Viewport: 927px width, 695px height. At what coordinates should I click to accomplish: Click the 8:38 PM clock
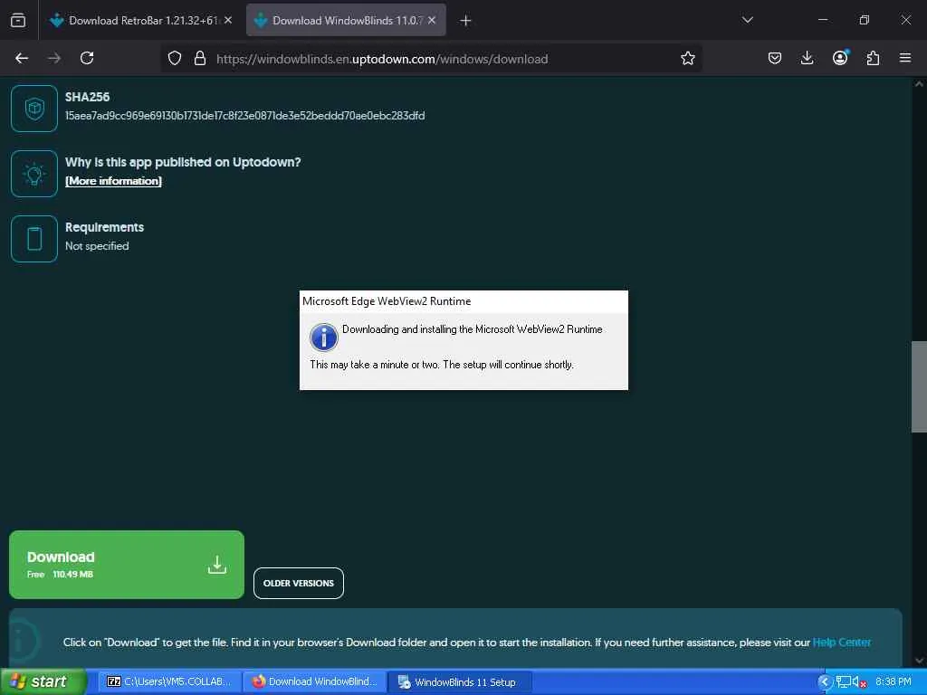(x=894, y=682)
